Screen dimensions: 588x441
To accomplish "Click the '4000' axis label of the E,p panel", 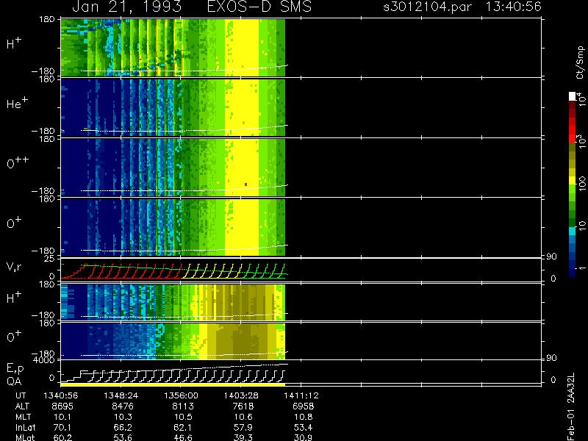I will 44,360.
